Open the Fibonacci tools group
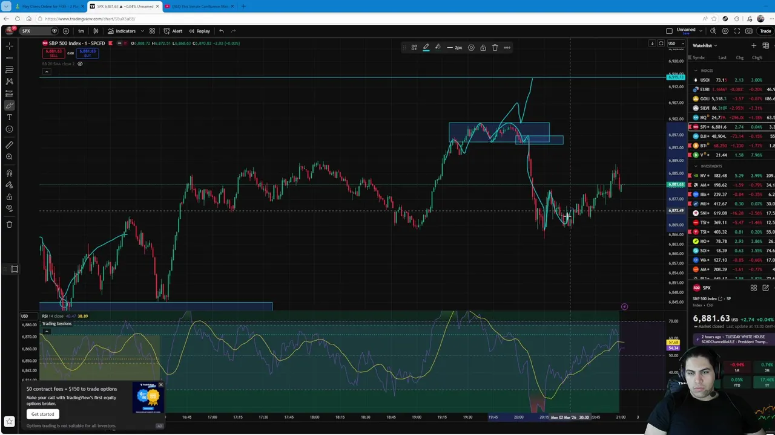This screenshot has width=775, height=435. pos(9,69)
